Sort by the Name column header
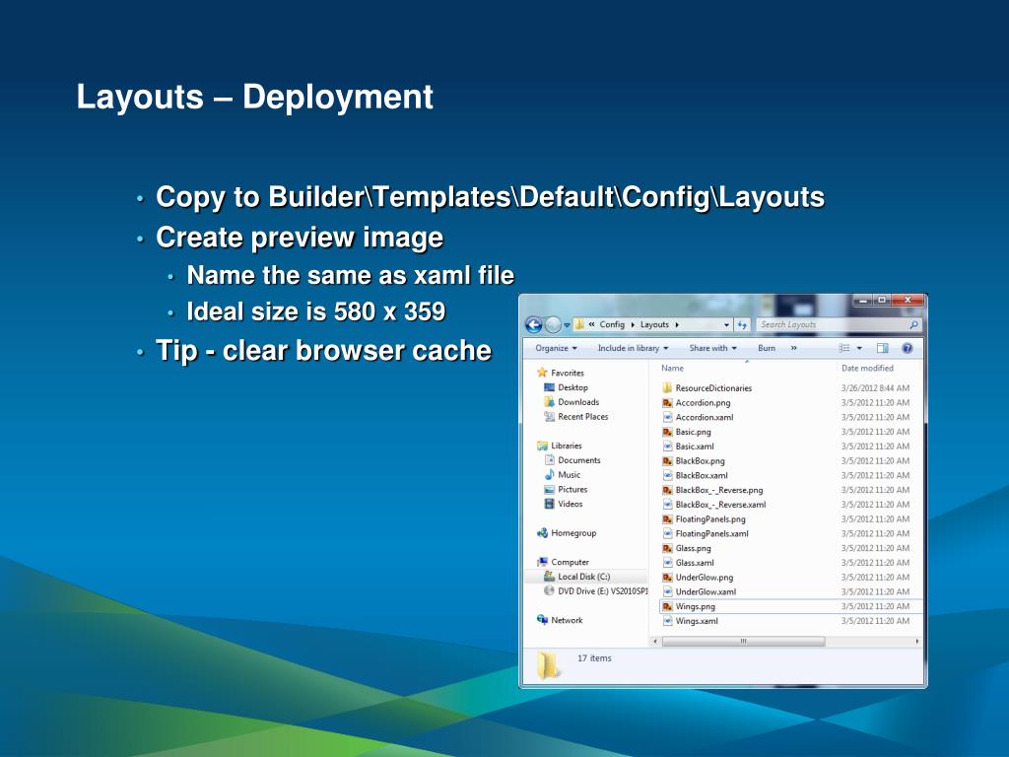This screenshot has height=757, width=1009. [x=672, y=369]
